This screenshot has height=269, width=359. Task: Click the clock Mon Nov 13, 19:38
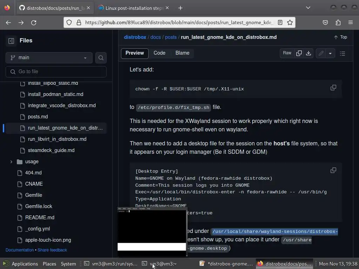[338, 264]
